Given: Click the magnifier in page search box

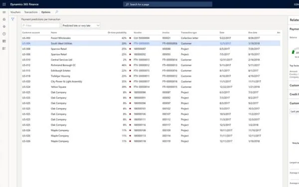Looking at the screenshot, I should click(x=127, y=4).
